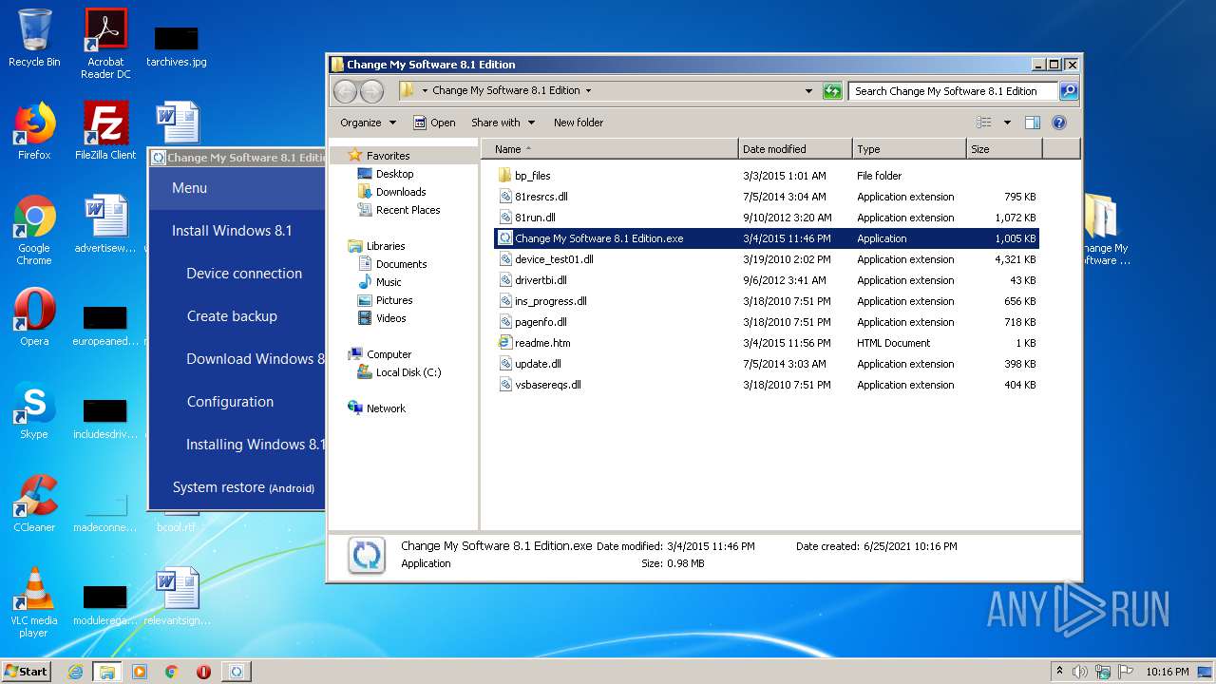Select the bp_files folder
Screen dimensions: 1216x684
tap(767, 176)
